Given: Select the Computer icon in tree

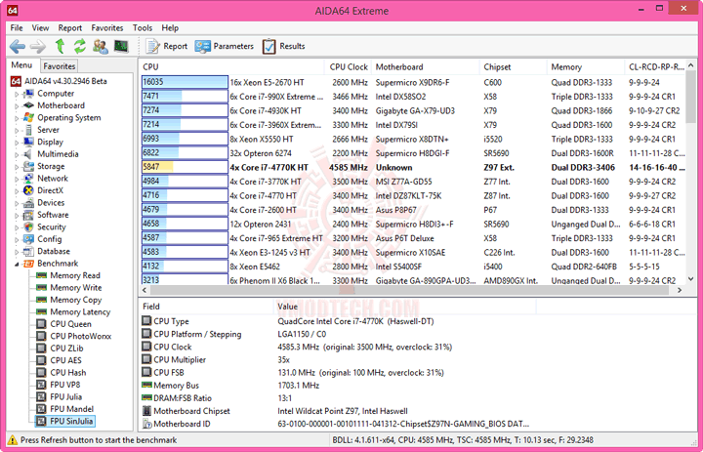Looking at the screenshot, I should (28, 94).
